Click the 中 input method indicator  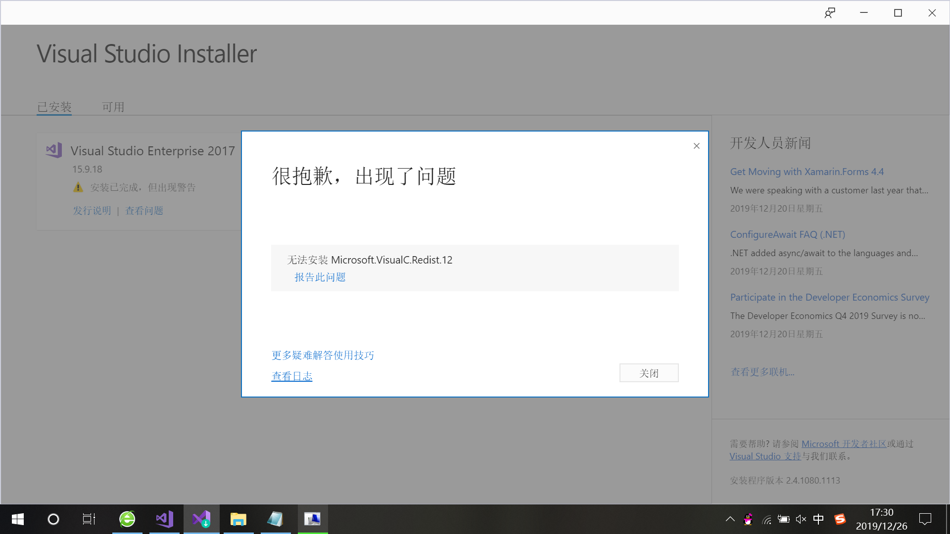coord(818,519)
